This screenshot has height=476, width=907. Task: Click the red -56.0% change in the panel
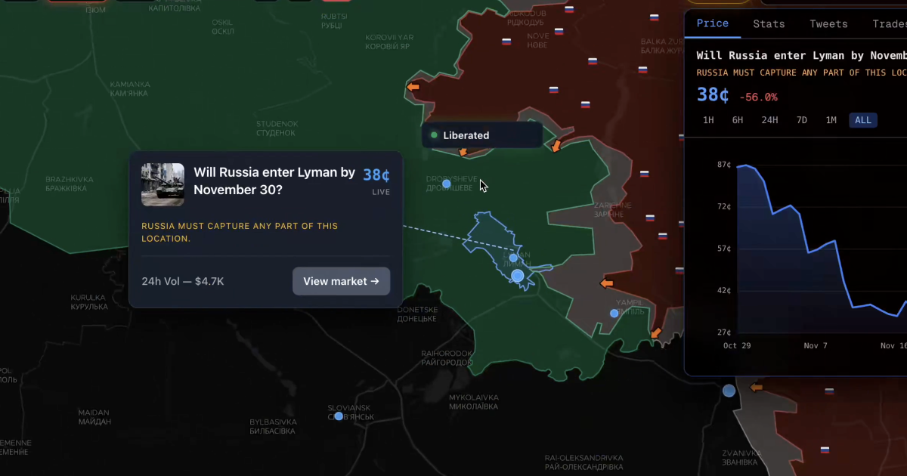coord(758,97)
